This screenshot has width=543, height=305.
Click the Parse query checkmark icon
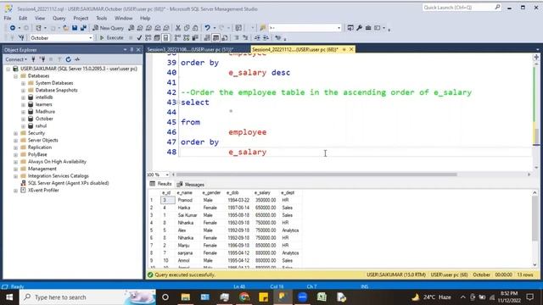click(139, 37)
